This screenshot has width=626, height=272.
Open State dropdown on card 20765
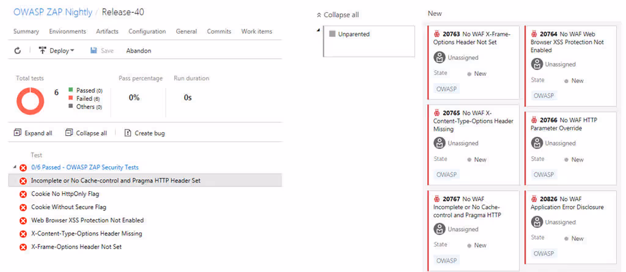[477, 160]
